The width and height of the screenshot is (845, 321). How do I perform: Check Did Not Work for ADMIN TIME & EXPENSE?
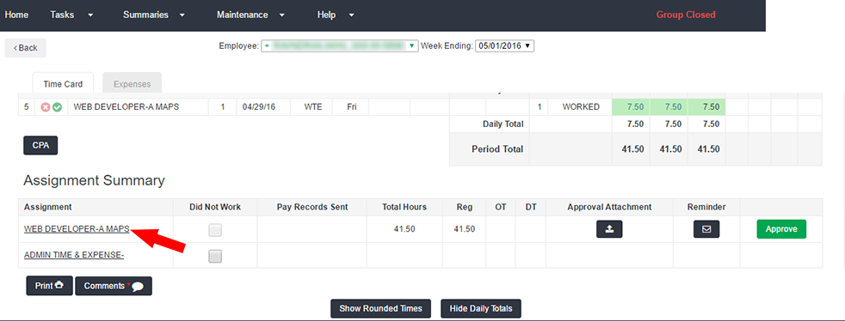[215, 256]
